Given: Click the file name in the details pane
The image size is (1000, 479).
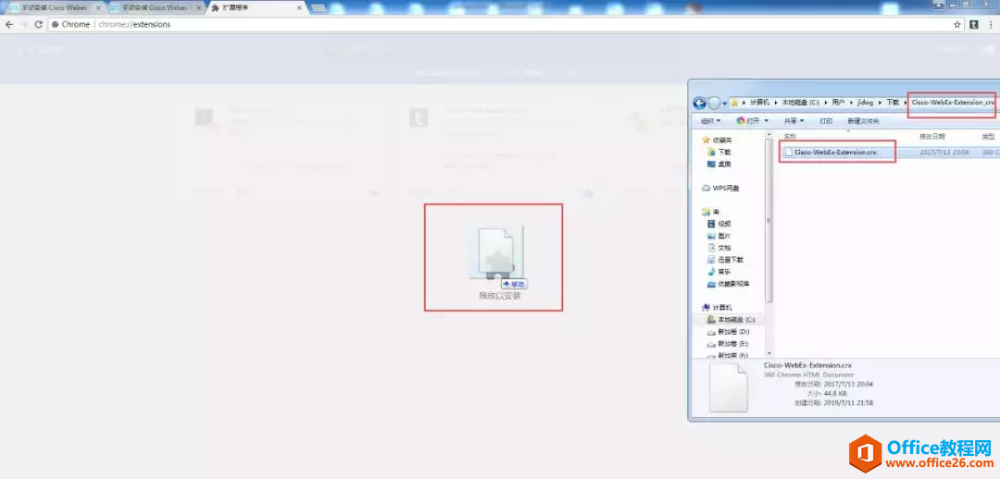Looking at the screenshot, I should [807, 365].
